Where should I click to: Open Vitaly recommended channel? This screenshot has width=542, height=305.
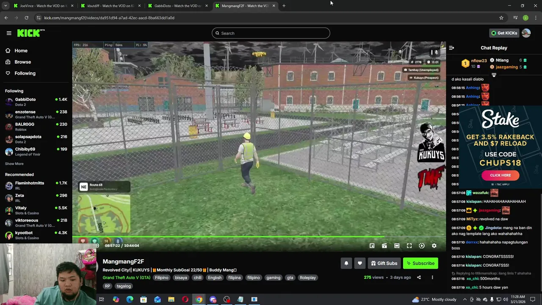tap(36, 210)
